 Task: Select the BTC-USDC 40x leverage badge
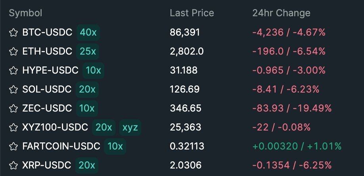(x=88, y=32)
